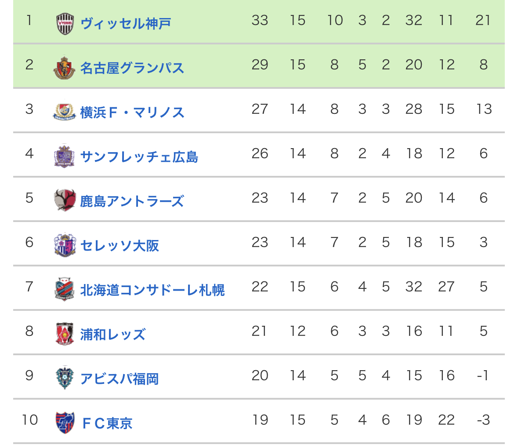Open the 横浜F・マリノス team link

click(132, 113)
